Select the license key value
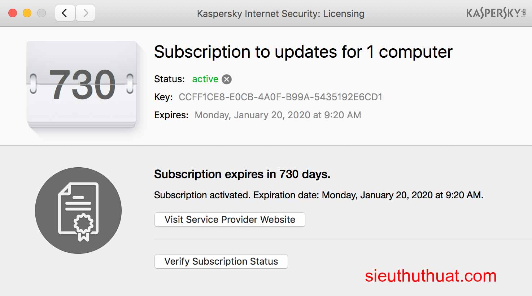 pyautogui.click(x=280, y=97)
